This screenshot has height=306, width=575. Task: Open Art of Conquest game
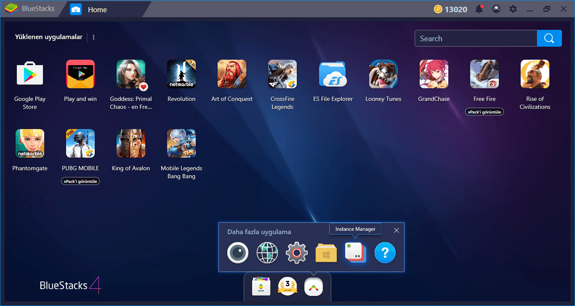(x=232, y=74)
